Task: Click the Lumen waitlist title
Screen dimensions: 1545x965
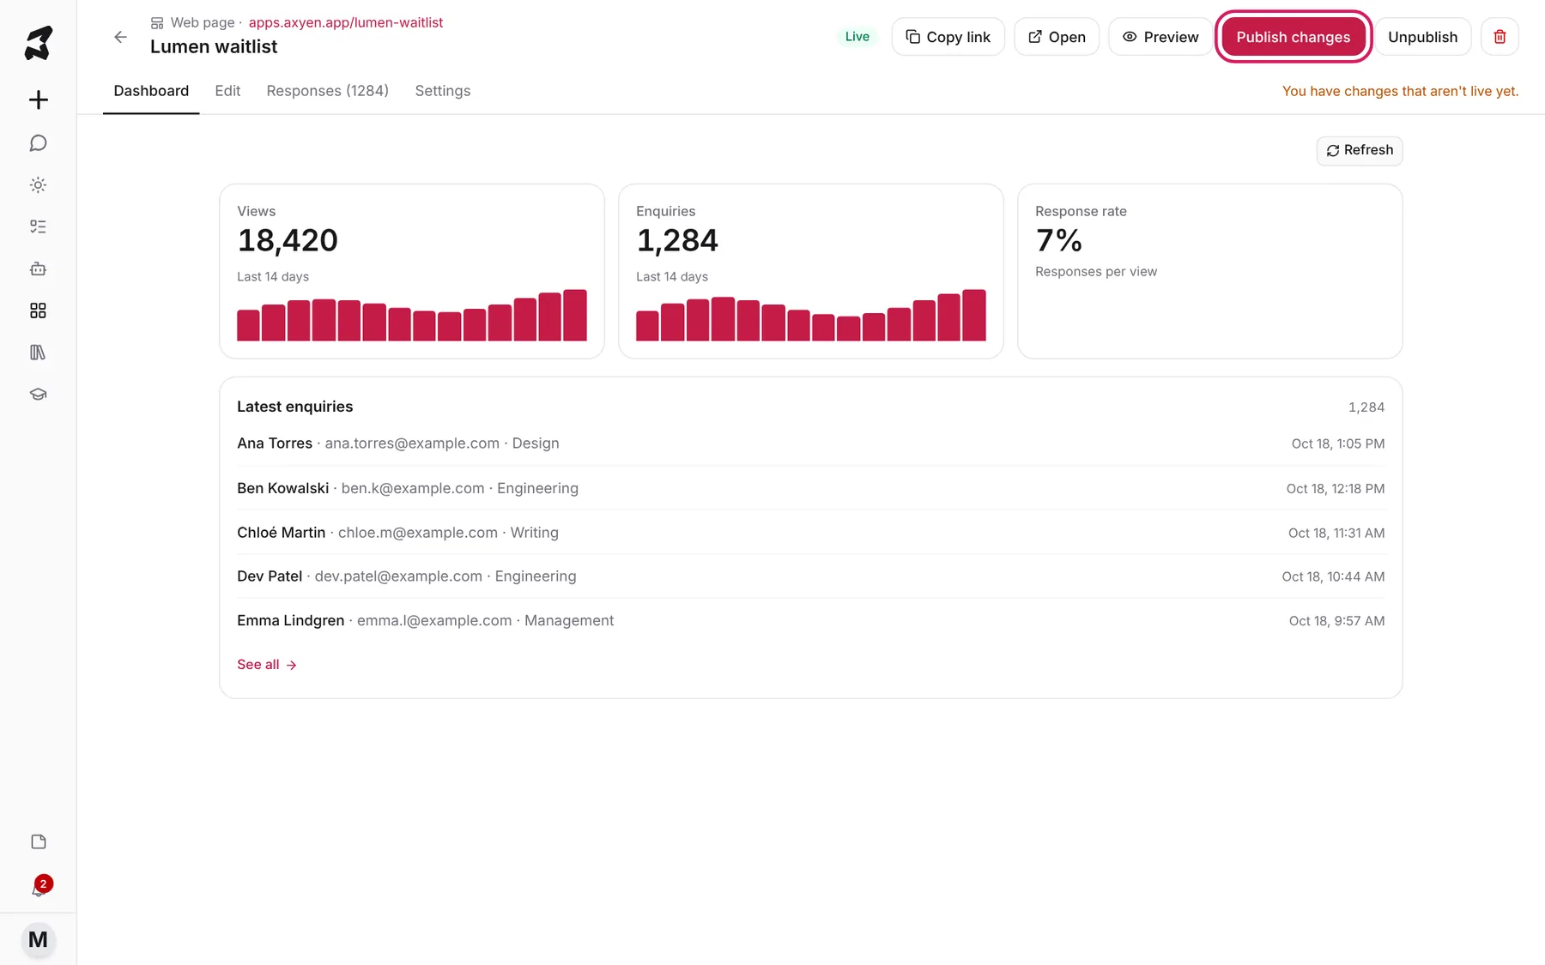Action: click(x=214, y=47)
